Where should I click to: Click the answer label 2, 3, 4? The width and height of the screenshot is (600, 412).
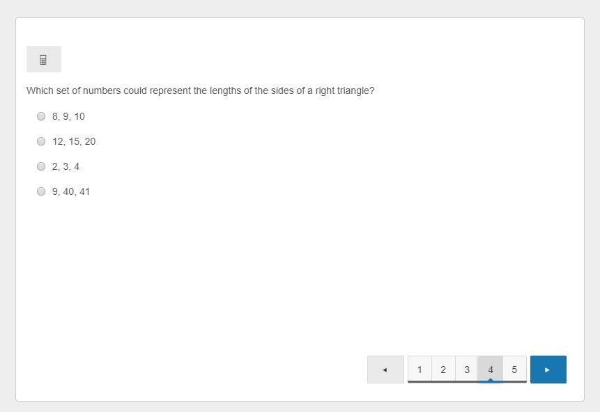(66, 166)
